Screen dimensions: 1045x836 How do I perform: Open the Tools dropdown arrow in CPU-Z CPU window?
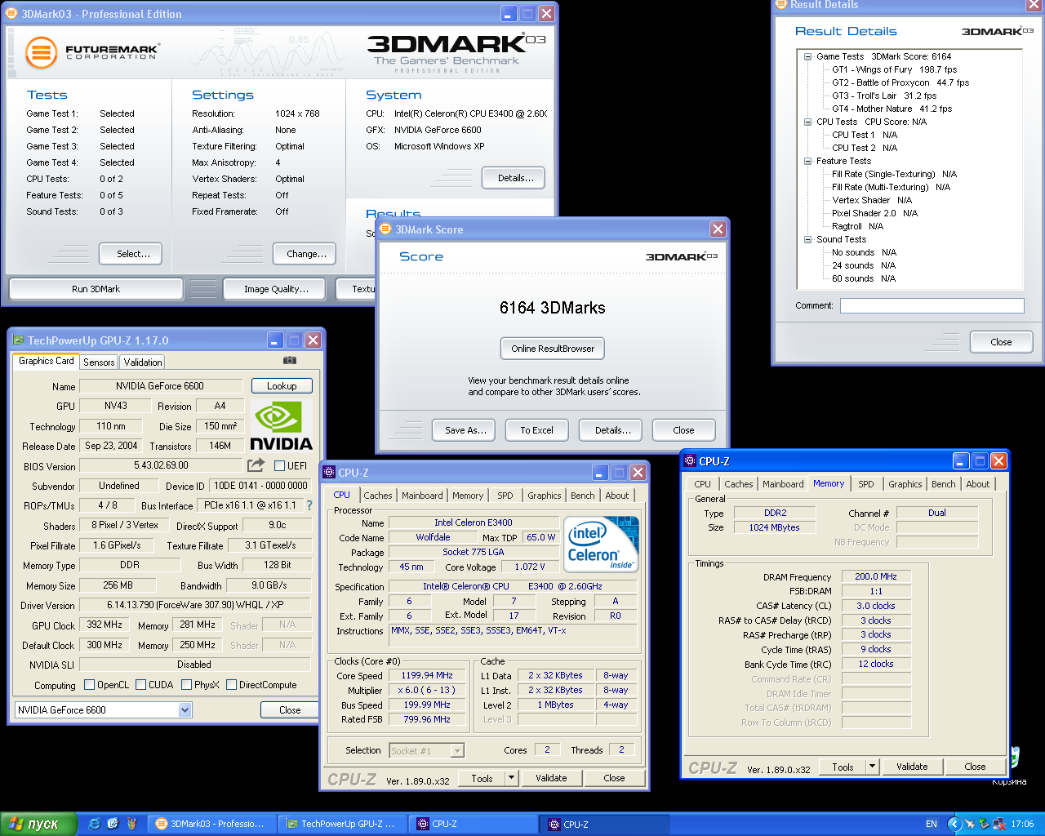pyautogui.click(x=512, y=778)
